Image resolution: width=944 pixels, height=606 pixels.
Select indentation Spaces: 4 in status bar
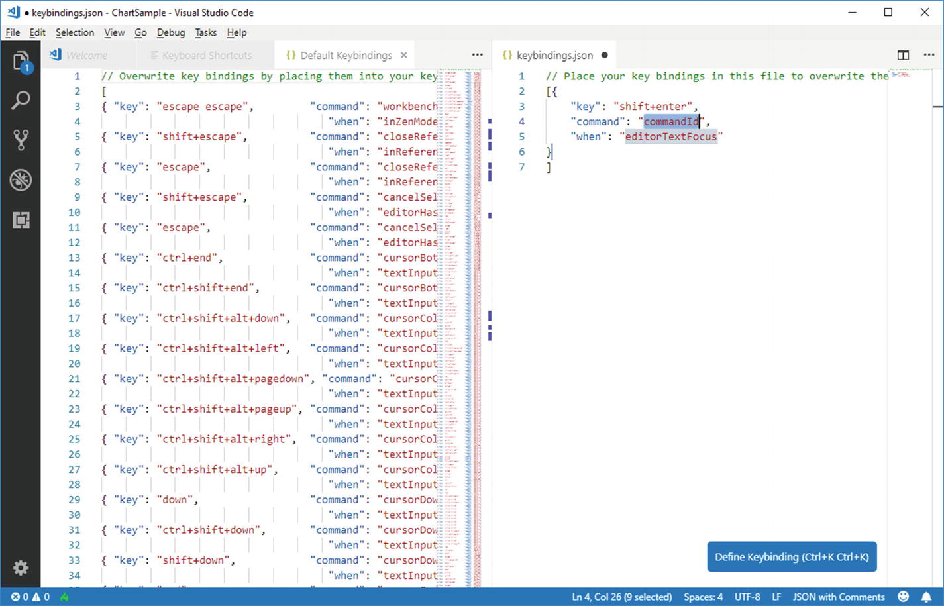click(703, 597)
